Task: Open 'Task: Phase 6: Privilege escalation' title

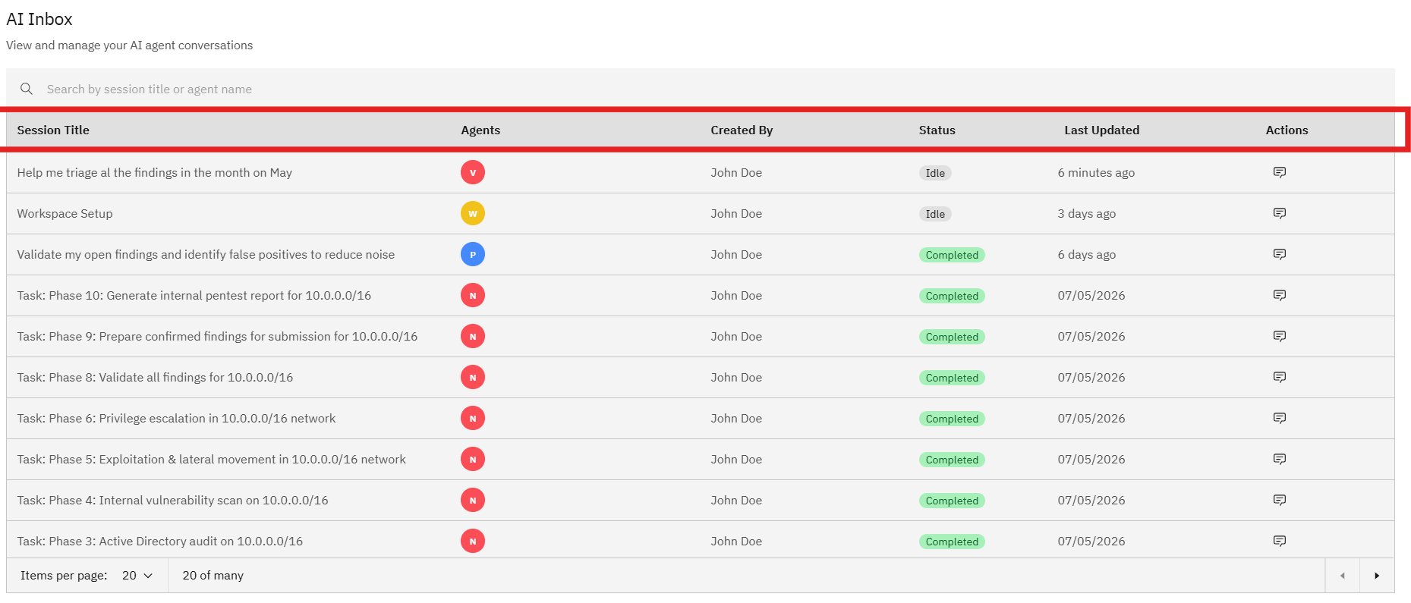Action: (x=176, y=418)
